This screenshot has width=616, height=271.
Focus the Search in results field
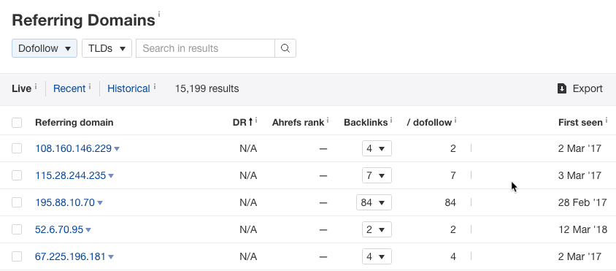(x=206, y=48)
